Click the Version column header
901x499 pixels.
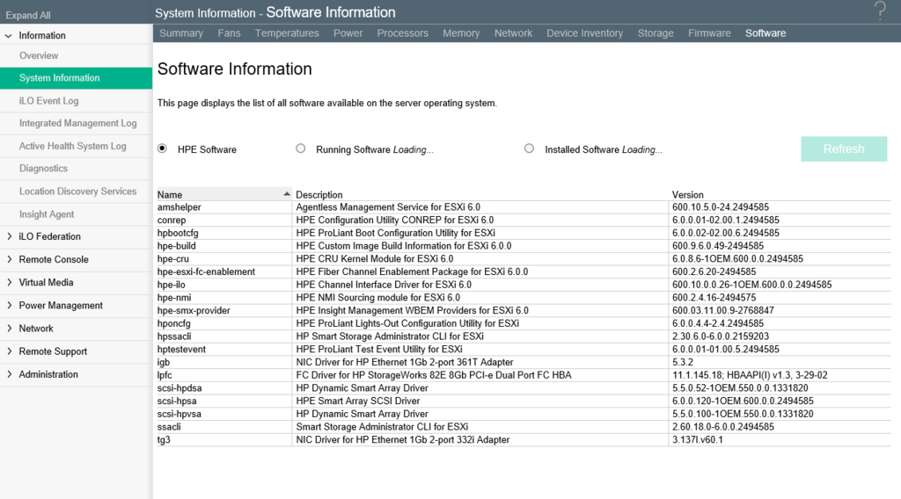tap(688, 195)
